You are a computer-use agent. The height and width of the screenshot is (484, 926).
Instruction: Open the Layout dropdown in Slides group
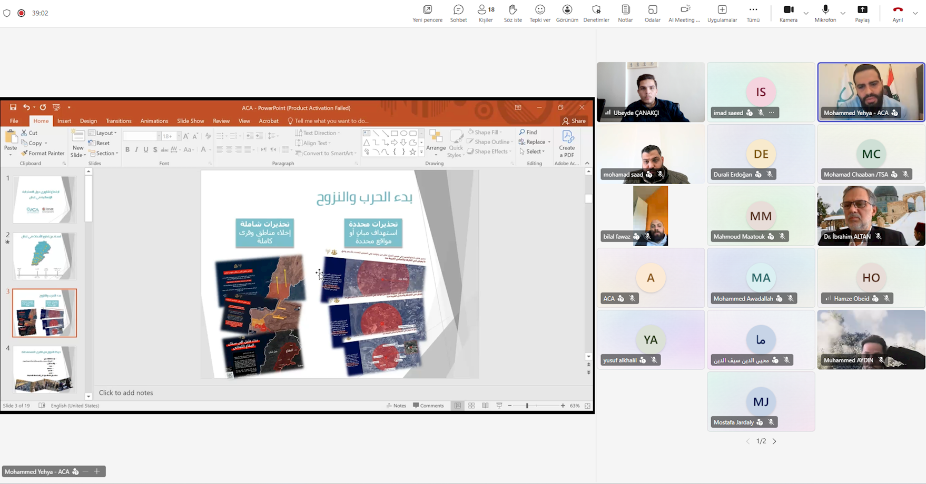[x=103, y=133]
